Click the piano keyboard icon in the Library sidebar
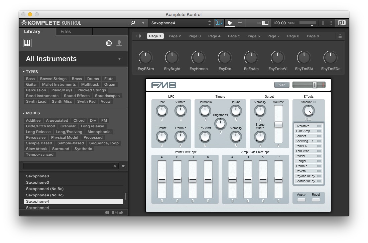Viewport: 368px width, 243px height. click(x=27, y=43)
